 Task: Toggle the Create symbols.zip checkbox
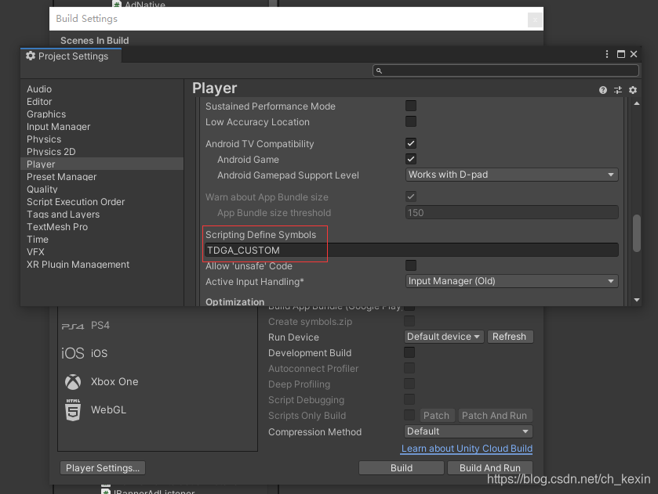coord(409,321)
